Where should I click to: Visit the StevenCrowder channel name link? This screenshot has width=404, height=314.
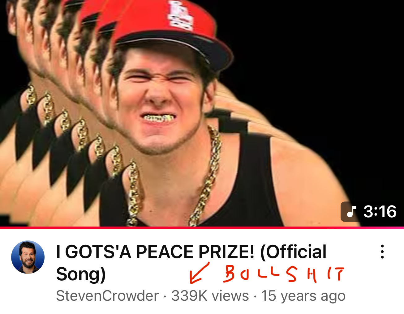(107, 296)
